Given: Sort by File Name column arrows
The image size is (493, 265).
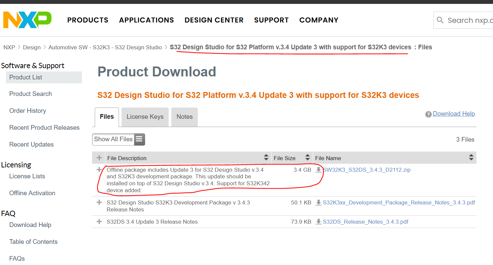Looking at the screenshot, I should (x=471, y=157).
